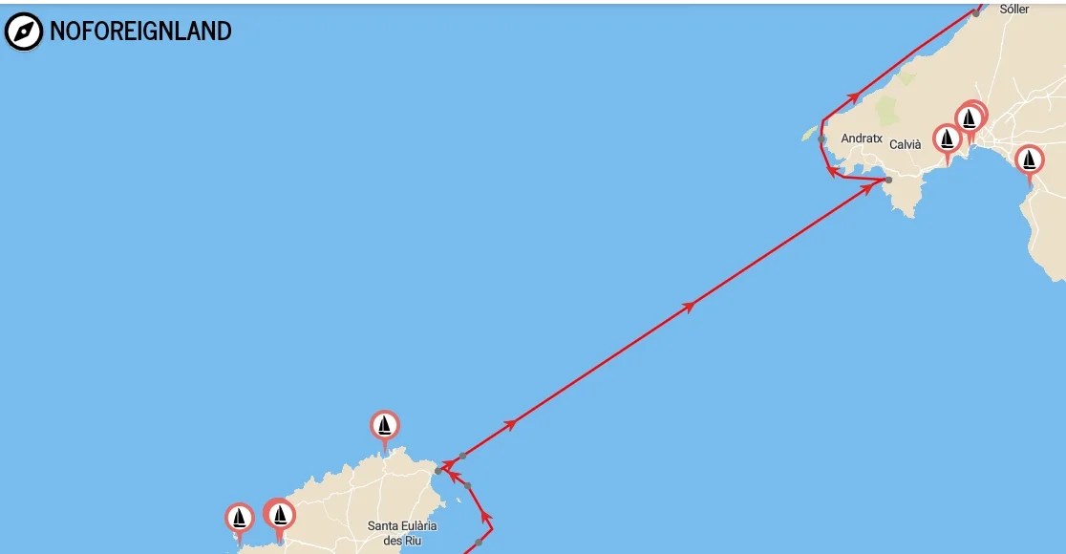Click the gray waypoint dot west of Andratx
This screenshot has width=1066, height=554.
click(x=821, y=139)
